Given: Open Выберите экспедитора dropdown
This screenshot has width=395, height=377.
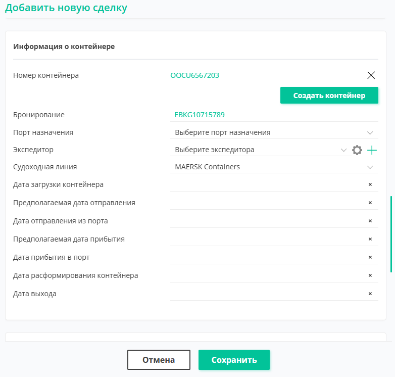Looking at the screenshot, I should click(261, 150).
